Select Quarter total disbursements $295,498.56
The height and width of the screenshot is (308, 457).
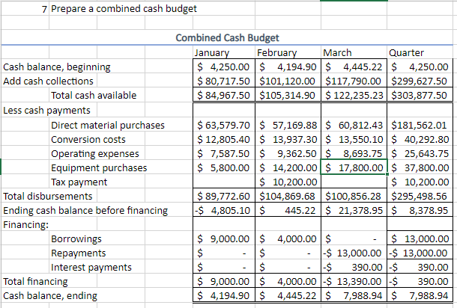[420, 197]
